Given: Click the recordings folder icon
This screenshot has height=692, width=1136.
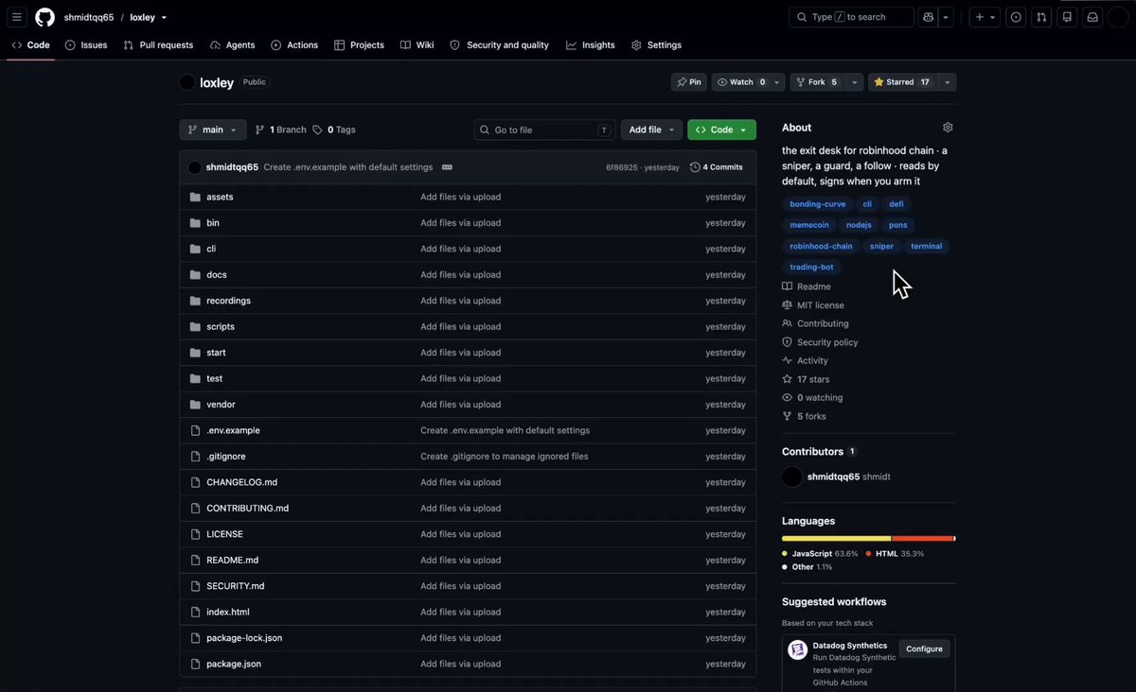Looking at the screenshot, I should click(x=195, y=301).
